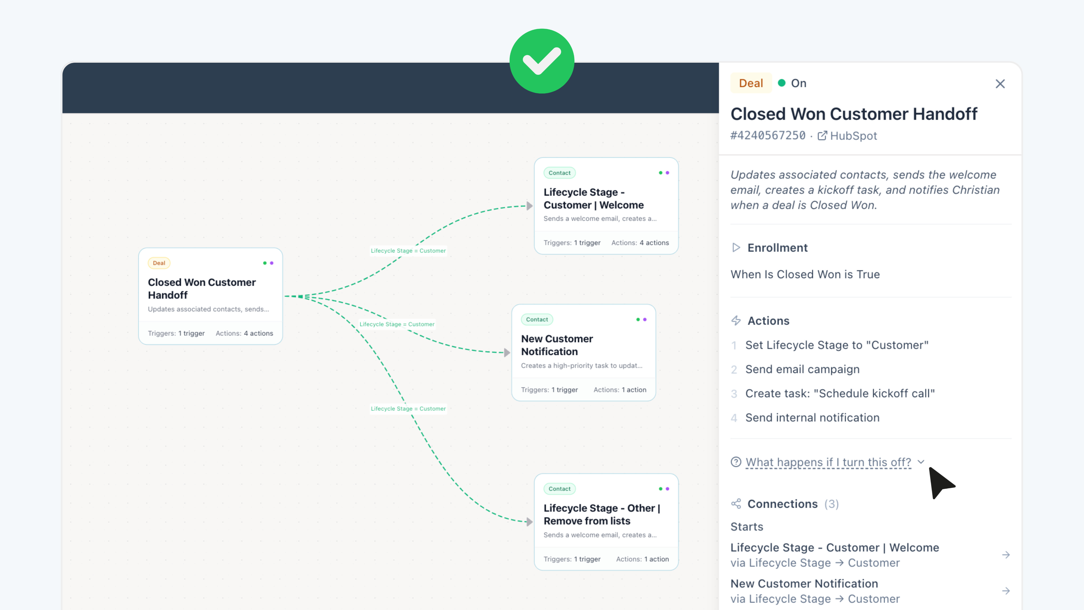1084x610 pixels.
Task: Click the Contact tag on Remove from lists node
Action: (x=559, y=489)
